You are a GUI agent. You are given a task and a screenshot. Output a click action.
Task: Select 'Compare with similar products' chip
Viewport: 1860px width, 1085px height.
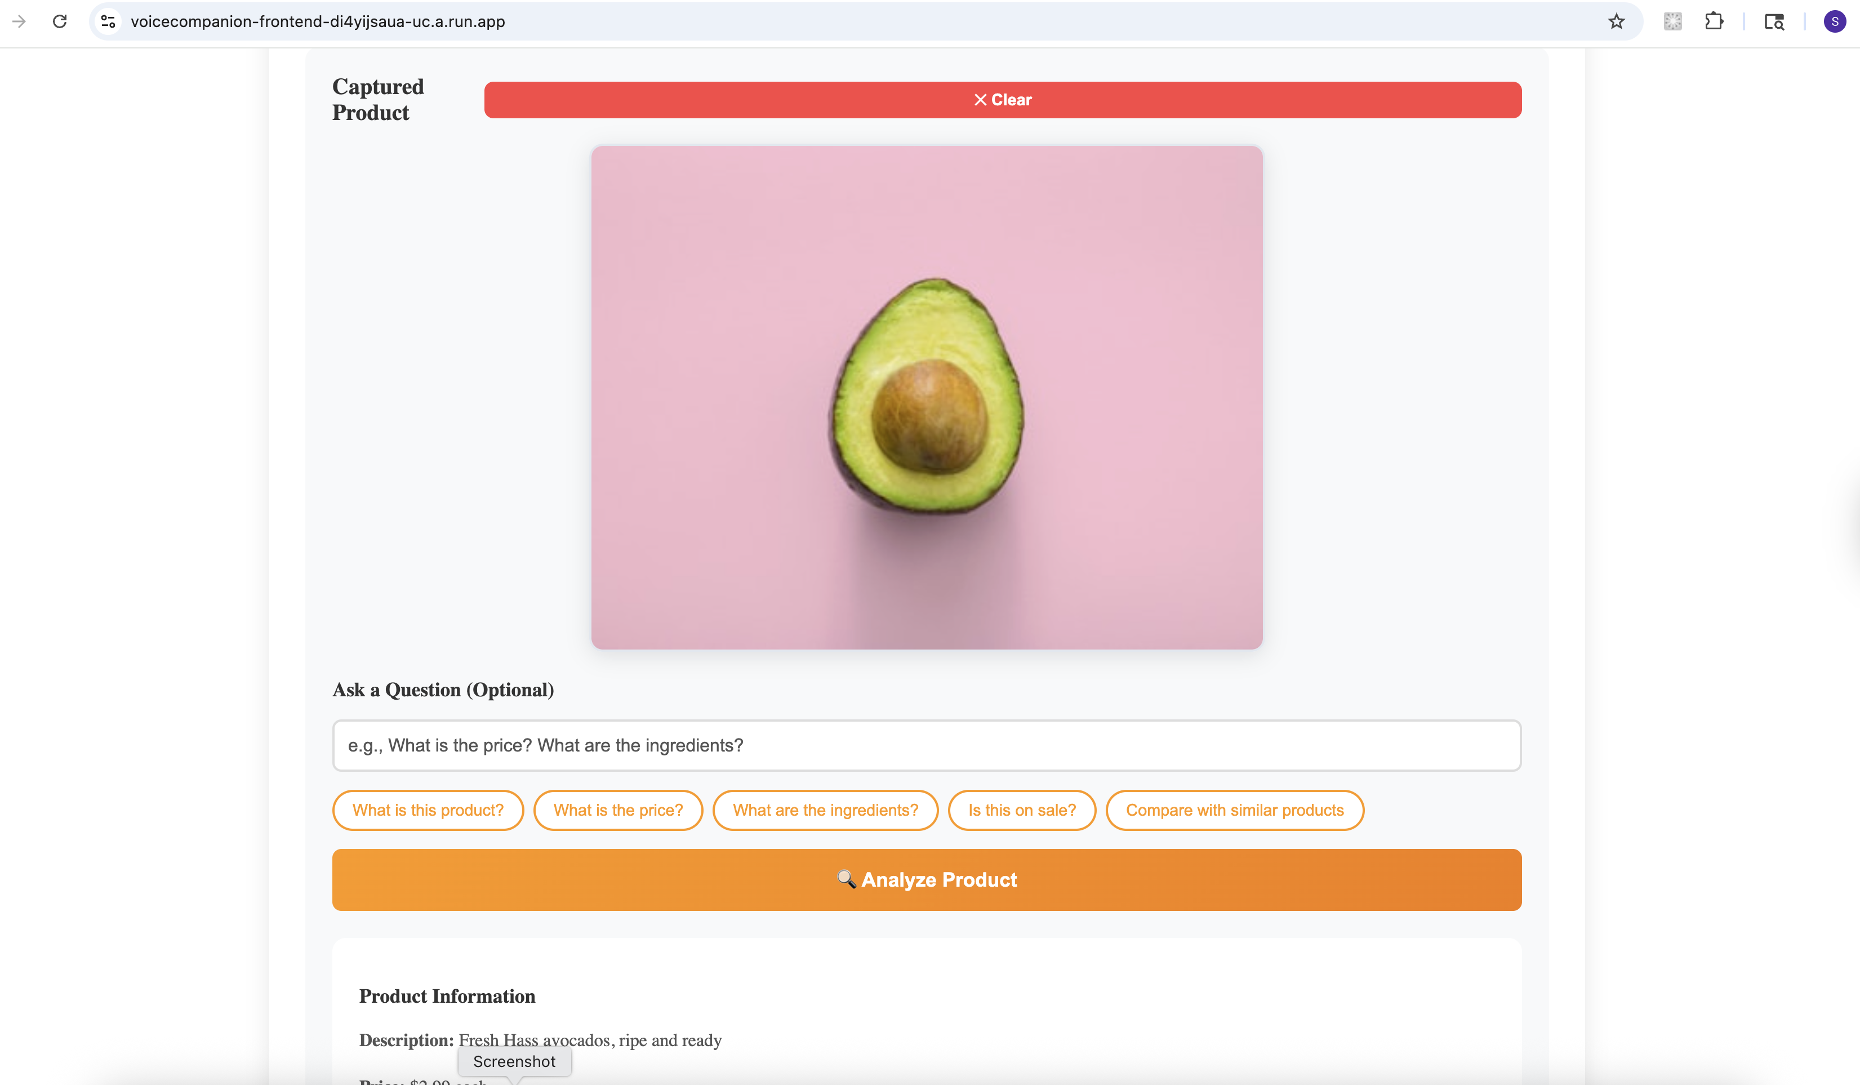coord(1234,810)
